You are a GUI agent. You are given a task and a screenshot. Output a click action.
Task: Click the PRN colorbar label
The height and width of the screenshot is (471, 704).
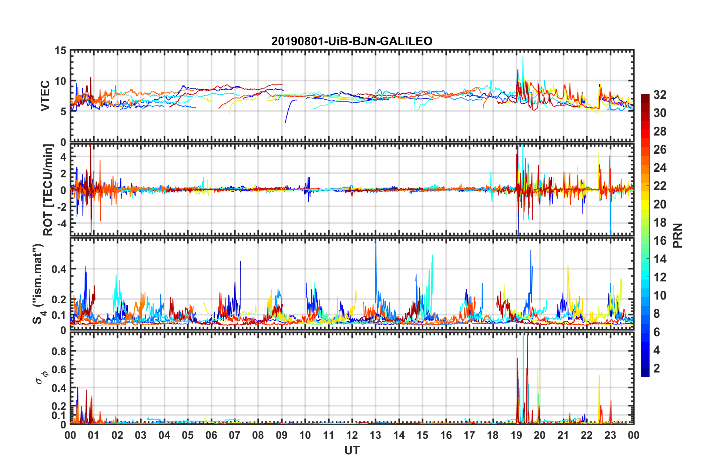(x=678, y=235)
